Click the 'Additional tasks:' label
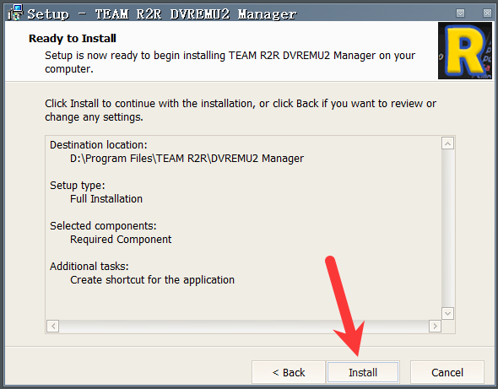This screenshot has height=389, width=498. point(89,266)
